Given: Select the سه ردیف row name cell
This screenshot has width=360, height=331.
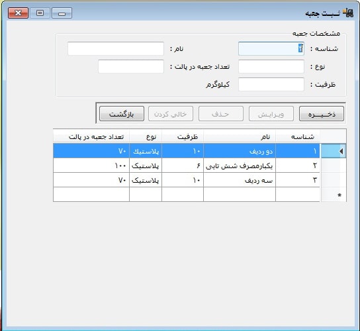Looking at the screenshot, I should pos(240,180).
